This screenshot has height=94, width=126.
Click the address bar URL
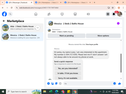point(39,8)
